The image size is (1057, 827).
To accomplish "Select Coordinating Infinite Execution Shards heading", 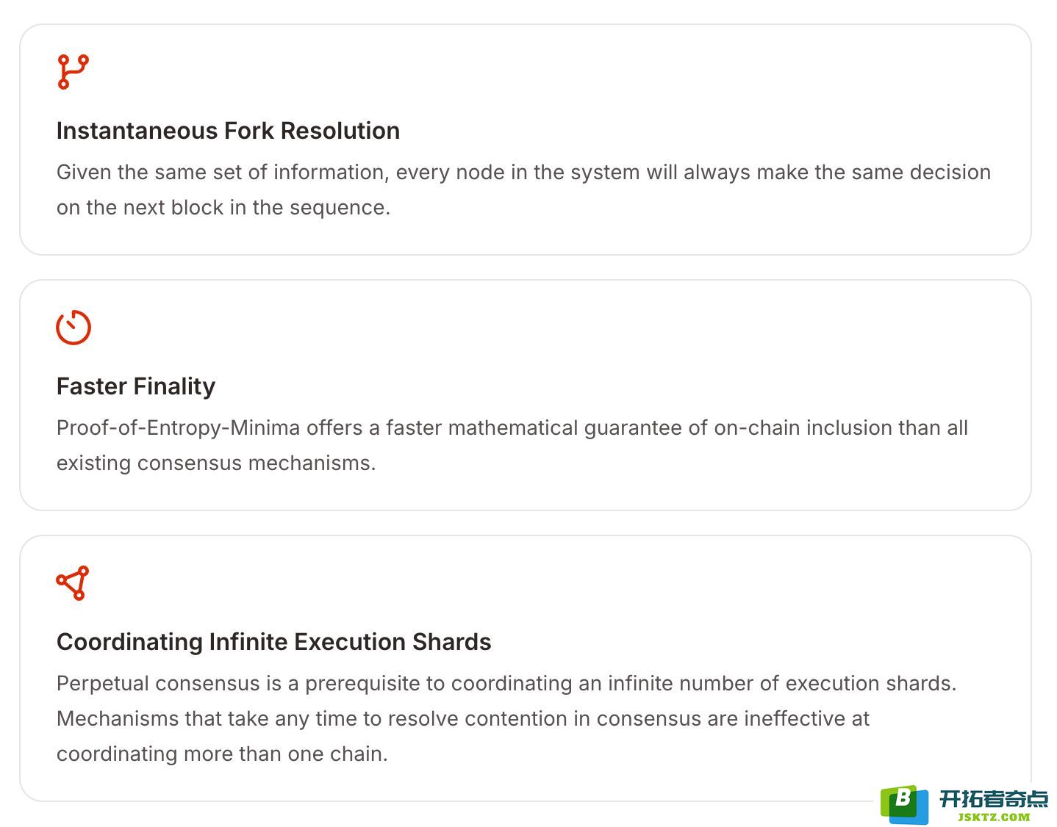I will coord(273,642).
